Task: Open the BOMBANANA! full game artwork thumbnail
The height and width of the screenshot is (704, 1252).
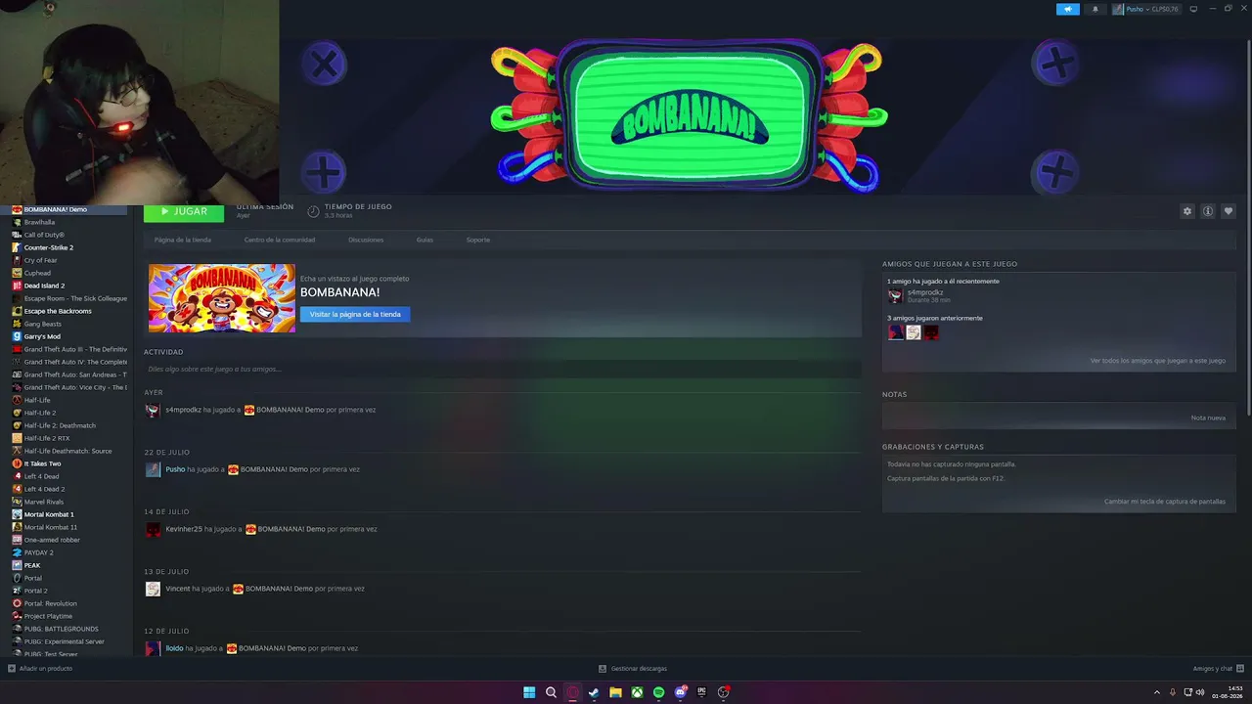Action: pos(222,298)
